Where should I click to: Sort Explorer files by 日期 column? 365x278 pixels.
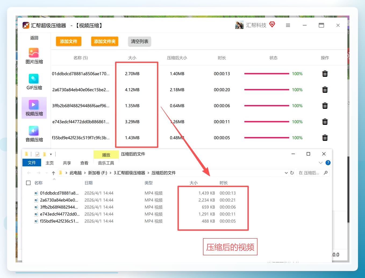coord(89,183)
